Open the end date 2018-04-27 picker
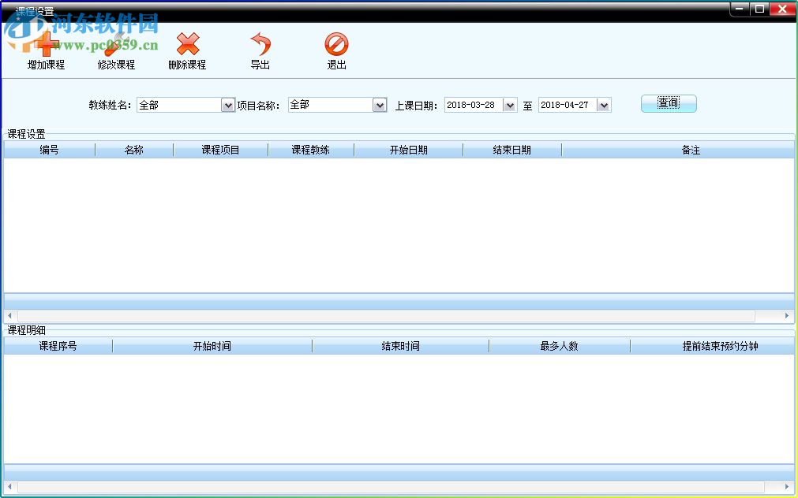 click(604, 105)
